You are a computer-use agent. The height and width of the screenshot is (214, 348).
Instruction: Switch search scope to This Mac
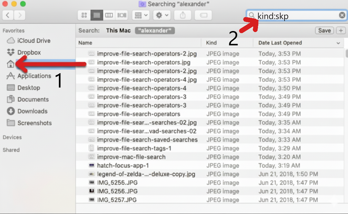pyautogui.click(x=119, y=30)
